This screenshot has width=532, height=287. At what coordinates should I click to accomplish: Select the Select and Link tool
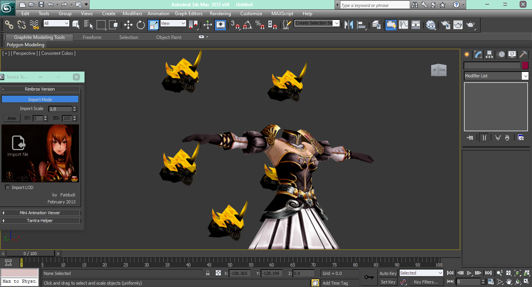pos(9,24)
